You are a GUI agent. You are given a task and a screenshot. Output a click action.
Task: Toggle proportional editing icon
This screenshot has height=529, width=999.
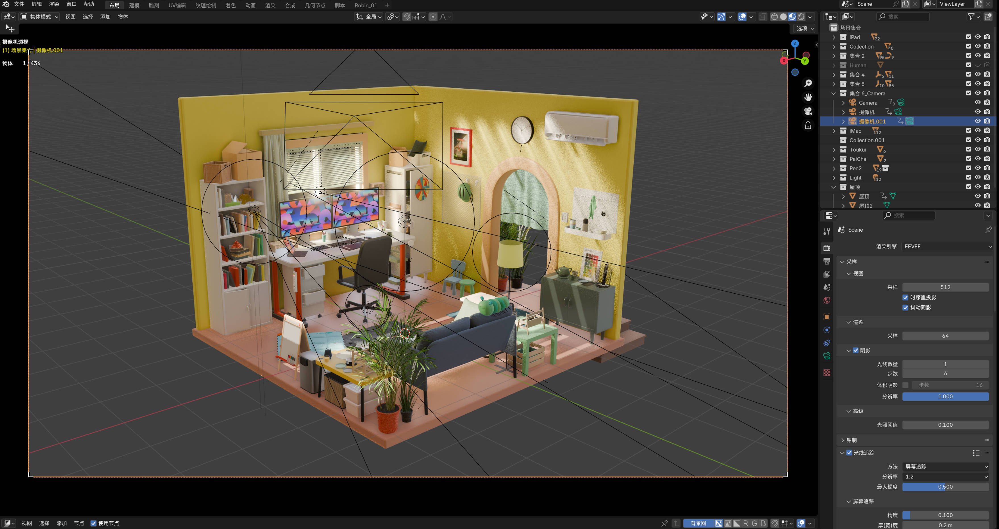tap(433, 17)
